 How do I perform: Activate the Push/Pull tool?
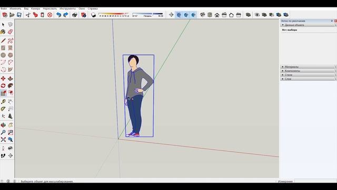coord(11,79)
